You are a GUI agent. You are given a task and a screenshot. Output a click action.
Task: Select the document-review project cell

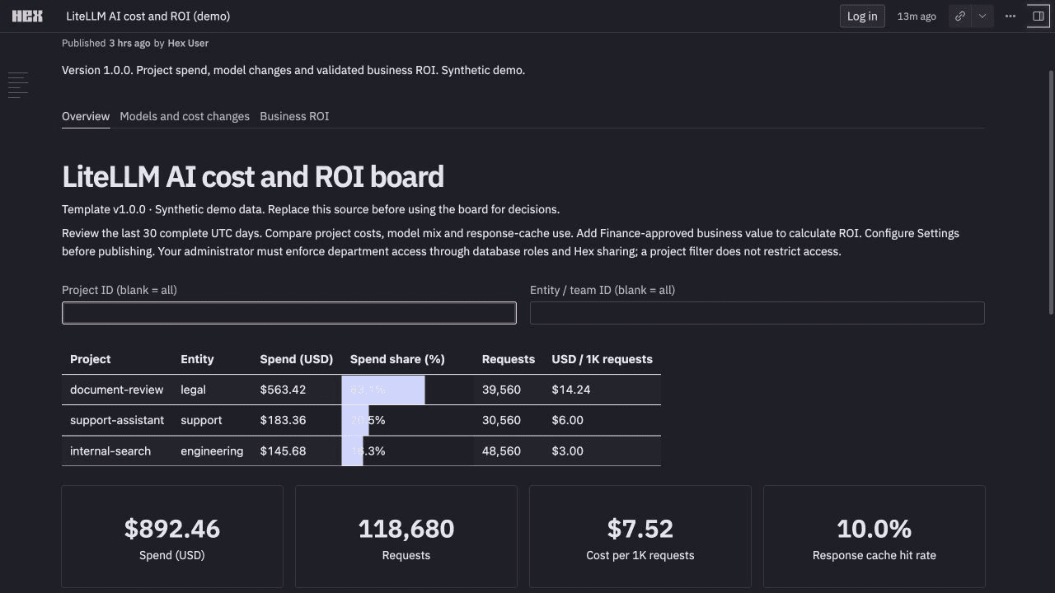(117, 390)
